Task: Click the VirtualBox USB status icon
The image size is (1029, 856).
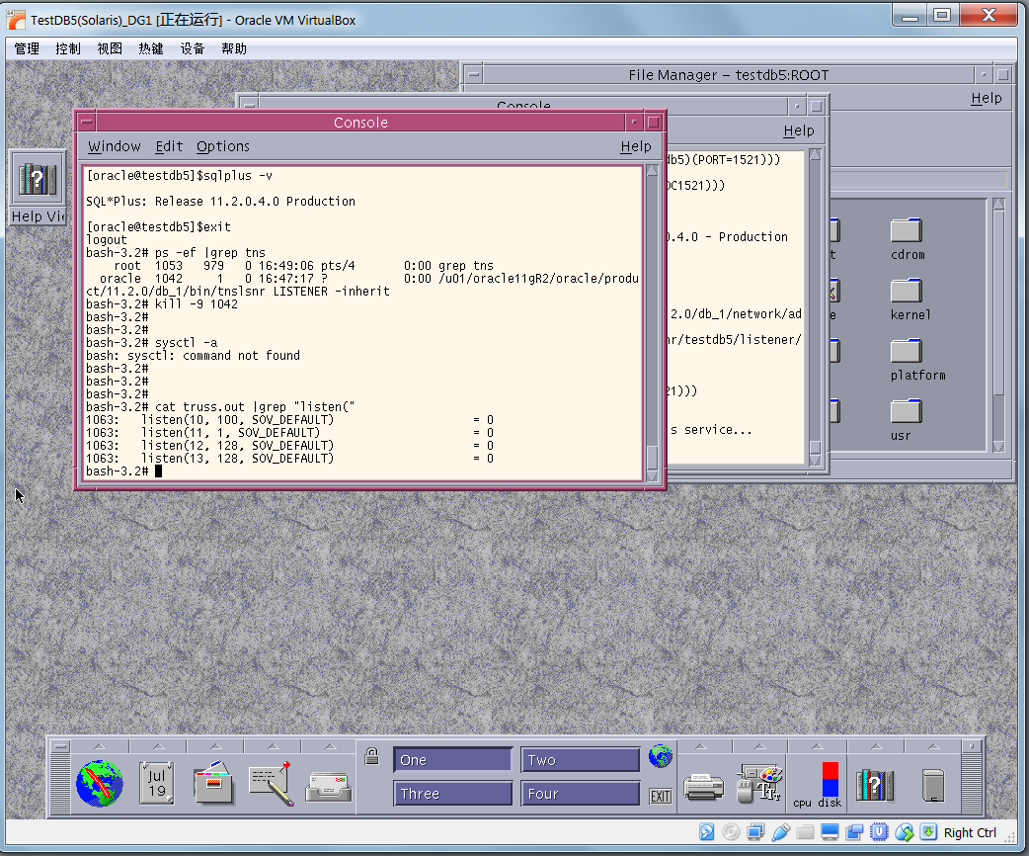Action: [780, 832]
